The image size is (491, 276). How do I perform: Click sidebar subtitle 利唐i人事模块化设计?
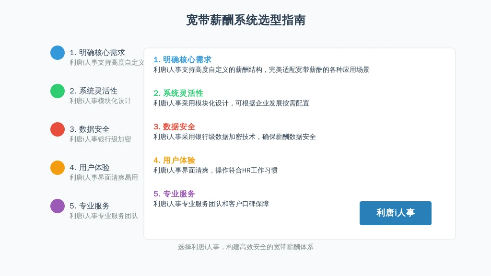point(100,101)
